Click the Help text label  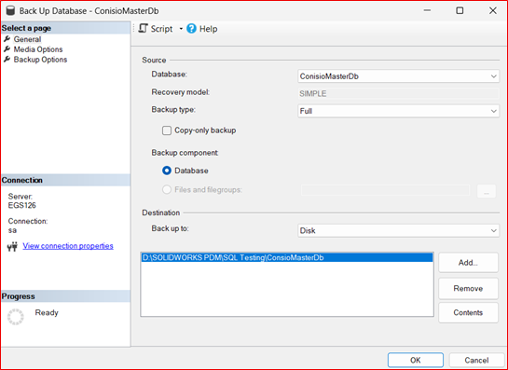coord(208,29)
